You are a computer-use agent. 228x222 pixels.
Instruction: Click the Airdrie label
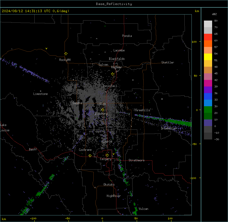[x=107, y=142]
